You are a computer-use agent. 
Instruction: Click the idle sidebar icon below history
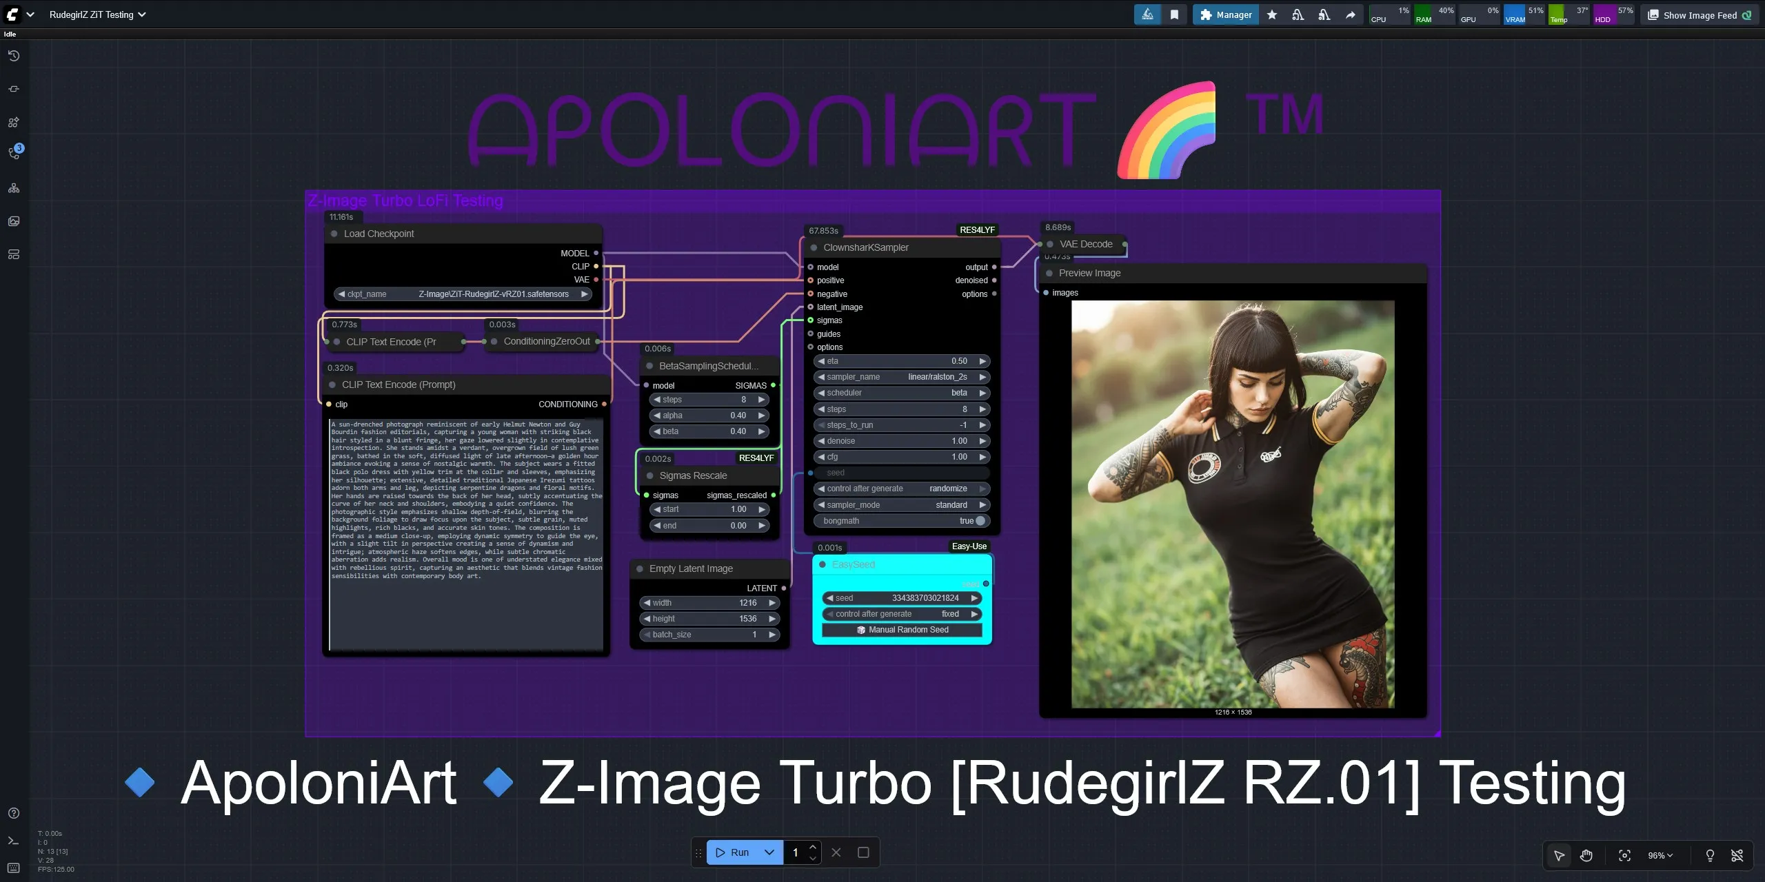coord(14,89)
